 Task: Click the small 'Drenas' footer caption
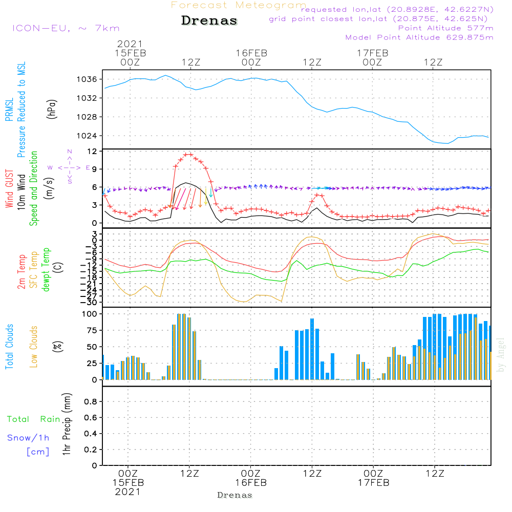(235, 495)
